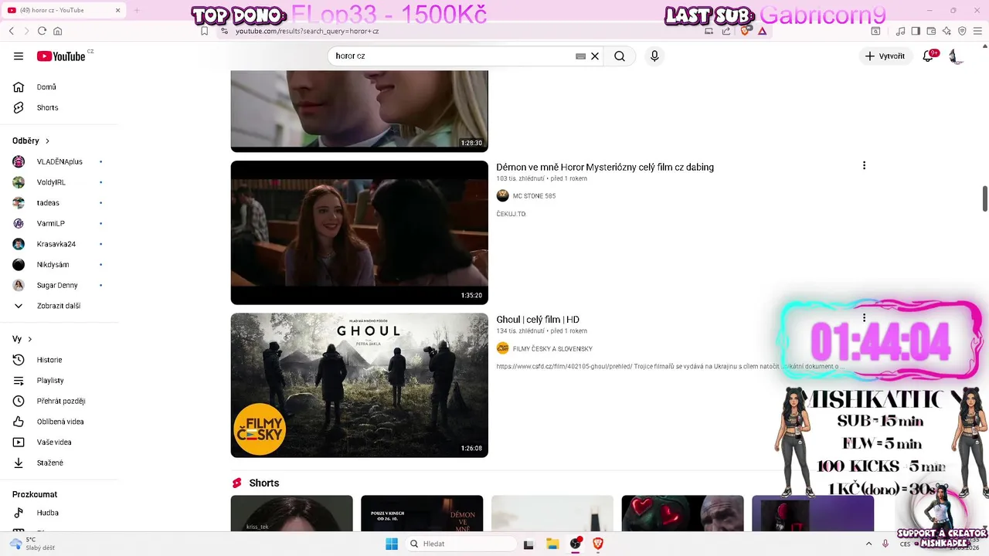Viewport: 989px width, 556px height.
Task: Open the Démon ve mně Short thumbnail
Action: pyautogui.click(x=422, y=514)
